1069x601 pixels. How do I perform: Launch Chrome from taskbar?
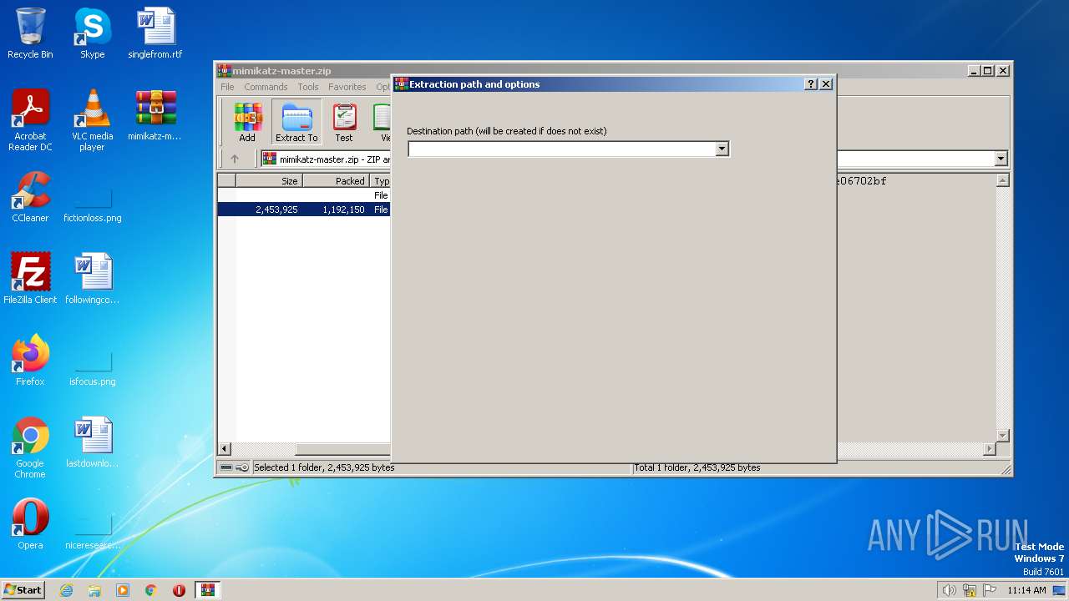click(151, 590)
